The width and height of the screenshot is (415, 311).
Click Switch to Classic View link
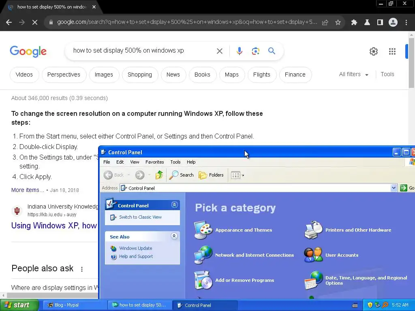[x=140, y=217]
